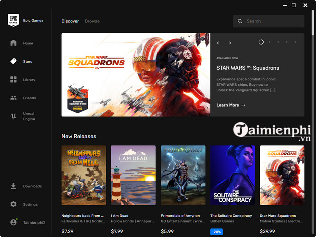Screen dimensions: 316x237
Task: Click Hollow Ponds | Annapurna publisher text
Action: pos(132,221)
